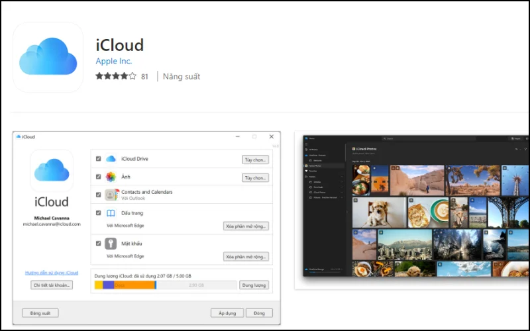Click the Đăng xuất button
The image size is (530, 331).
pos(40,313)
